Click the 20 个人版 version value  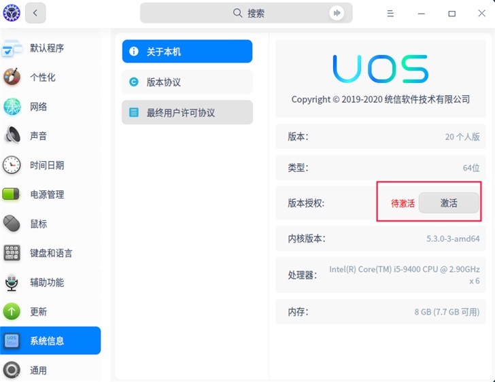pos(462,137)
